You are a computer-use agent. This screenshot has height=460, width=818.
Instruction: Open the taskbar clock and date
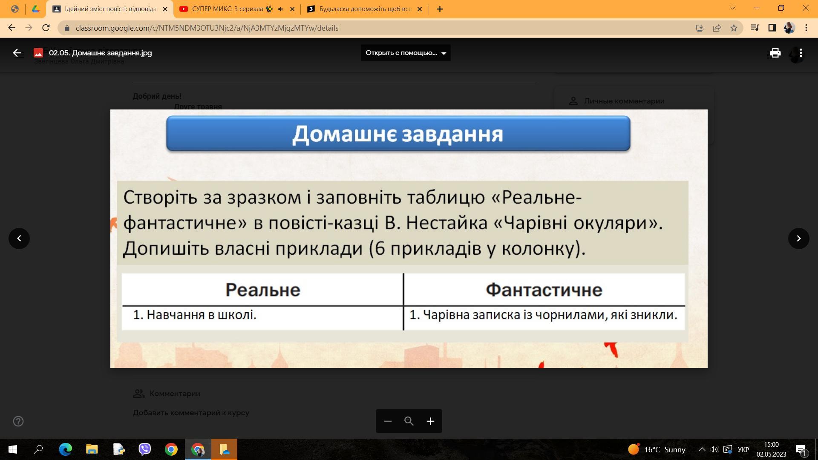pos(772,449)
